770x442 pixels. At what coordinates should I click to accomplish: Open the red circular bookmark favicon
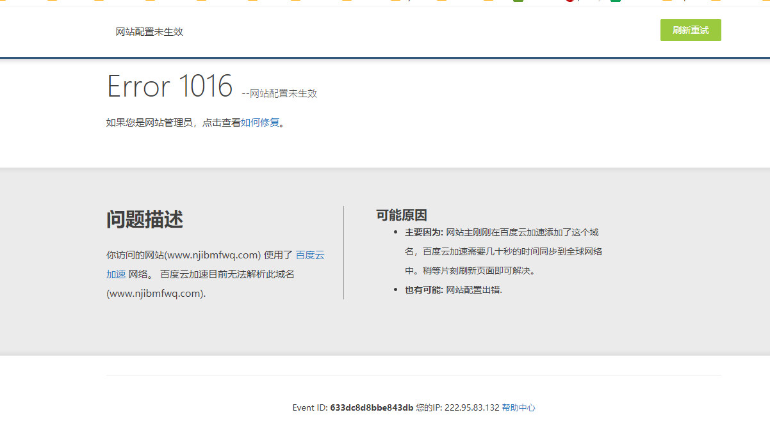[x=569, y=3]
